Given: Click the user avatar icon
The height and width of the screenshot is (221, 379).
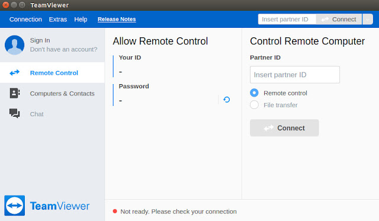Looking at the screenshot, I should pyautogui.click(x=14, y=45).
